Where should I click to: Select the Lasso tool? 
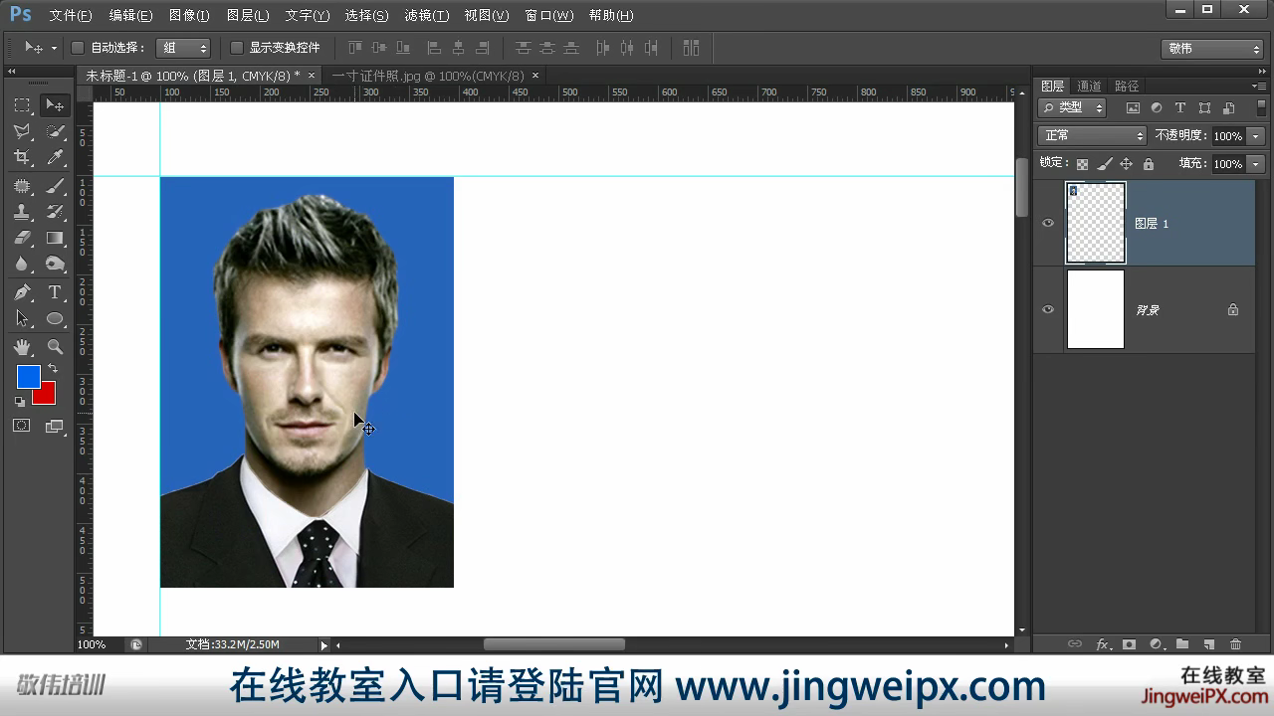pos(22,131)
